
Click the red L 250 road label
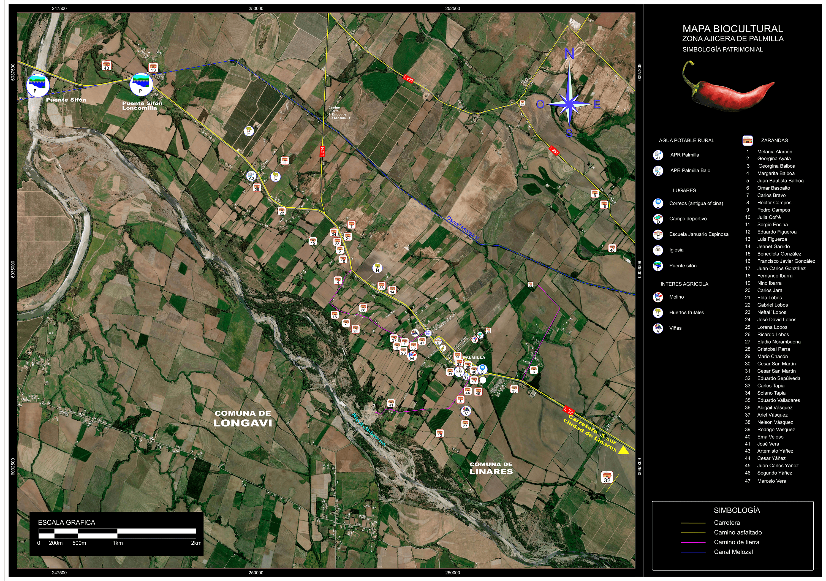point(408,79)
